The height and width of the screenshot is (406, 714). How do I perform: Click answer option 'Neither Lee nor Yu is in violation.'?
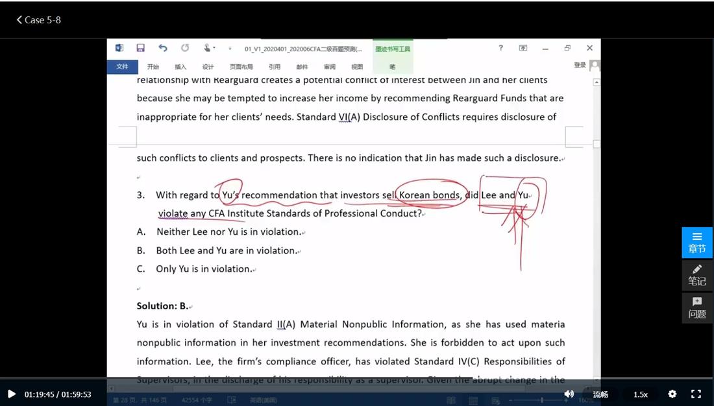(x=228, y=232)
